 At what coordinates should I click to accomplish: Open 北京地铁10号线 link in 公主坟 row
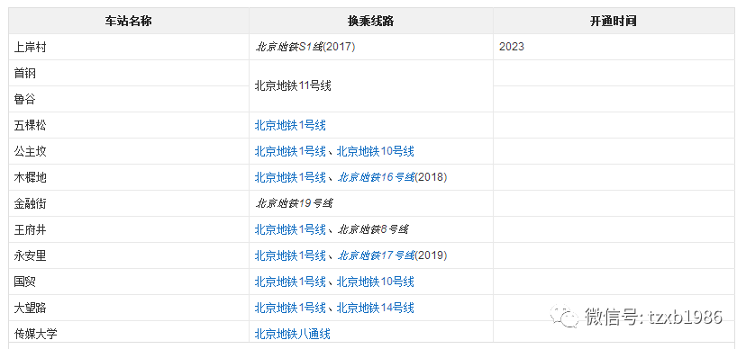tap(376, 152)
